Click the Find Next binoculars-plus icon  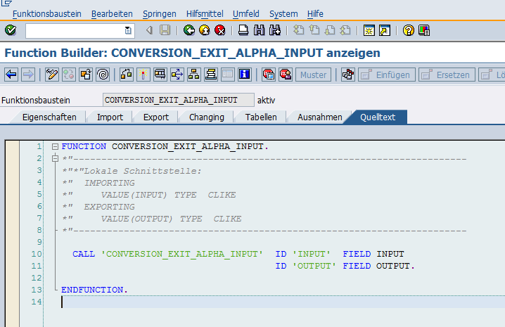[275, 30]
